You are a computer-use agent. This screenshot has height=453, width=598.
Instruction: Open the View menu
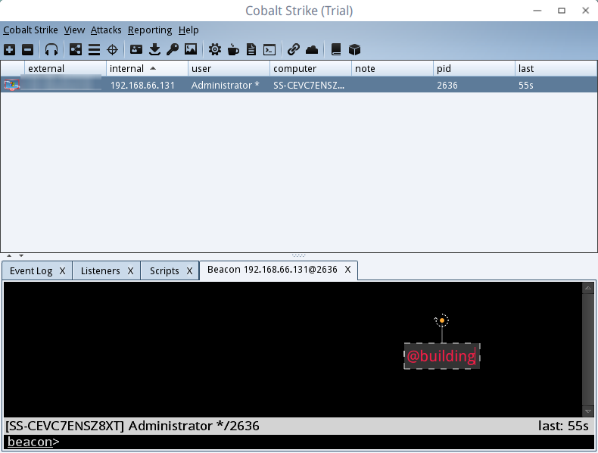(x=74, y=30)
